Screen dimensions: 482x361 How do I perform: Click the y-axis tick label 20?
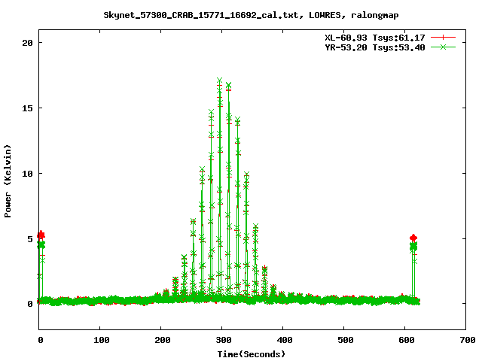[x=27, y=43]
